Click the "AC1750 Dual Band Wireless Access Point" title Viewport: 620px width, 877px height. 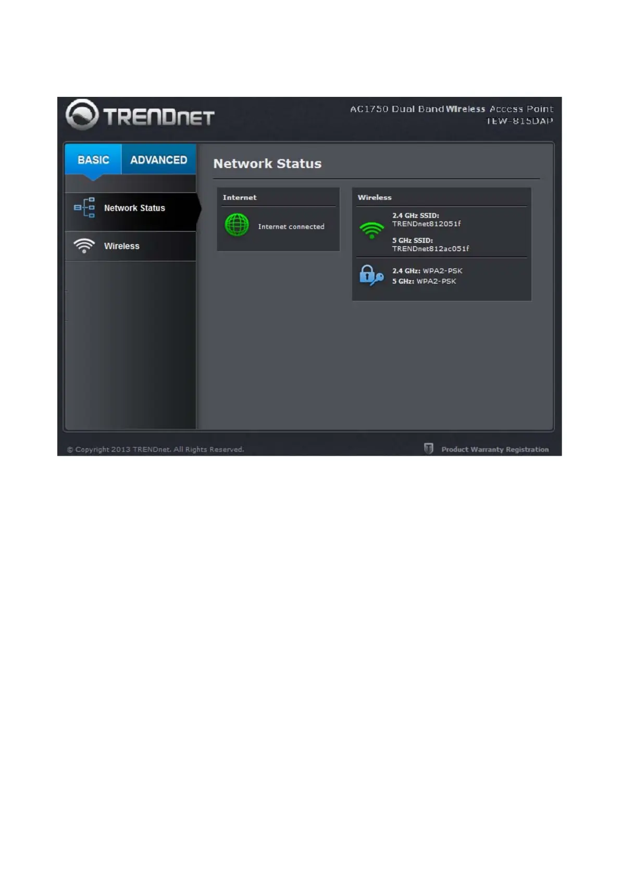click(x=452, y=109)
